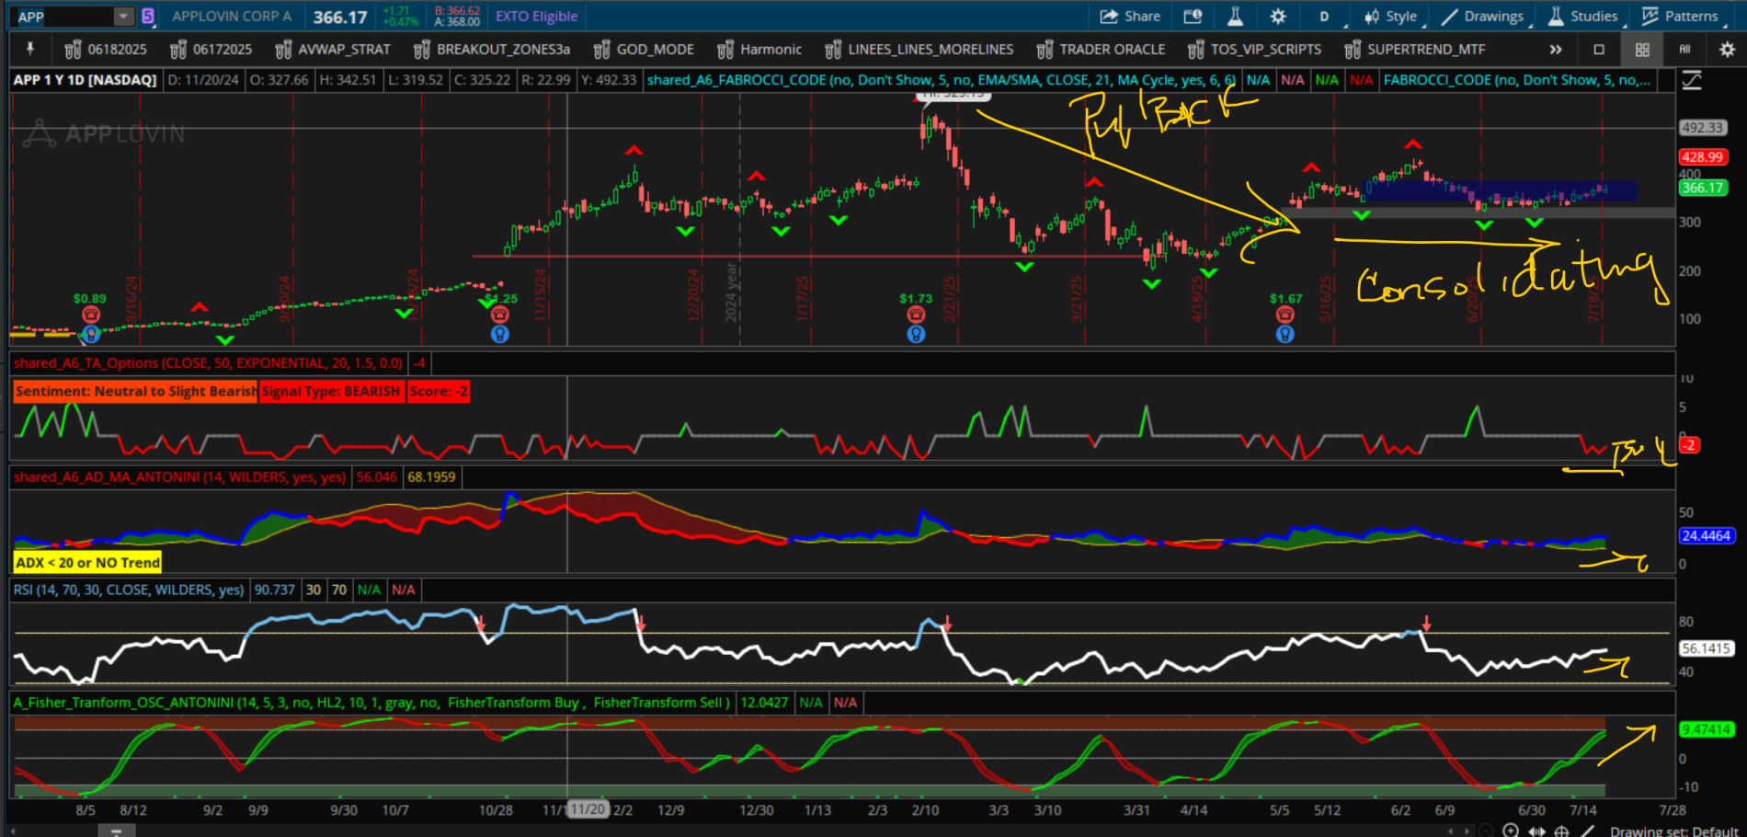The width and height of the screenshot is (1747, 837).
Task: Click the line drawing tool icon at bottom
Action: click(1587, 831)
